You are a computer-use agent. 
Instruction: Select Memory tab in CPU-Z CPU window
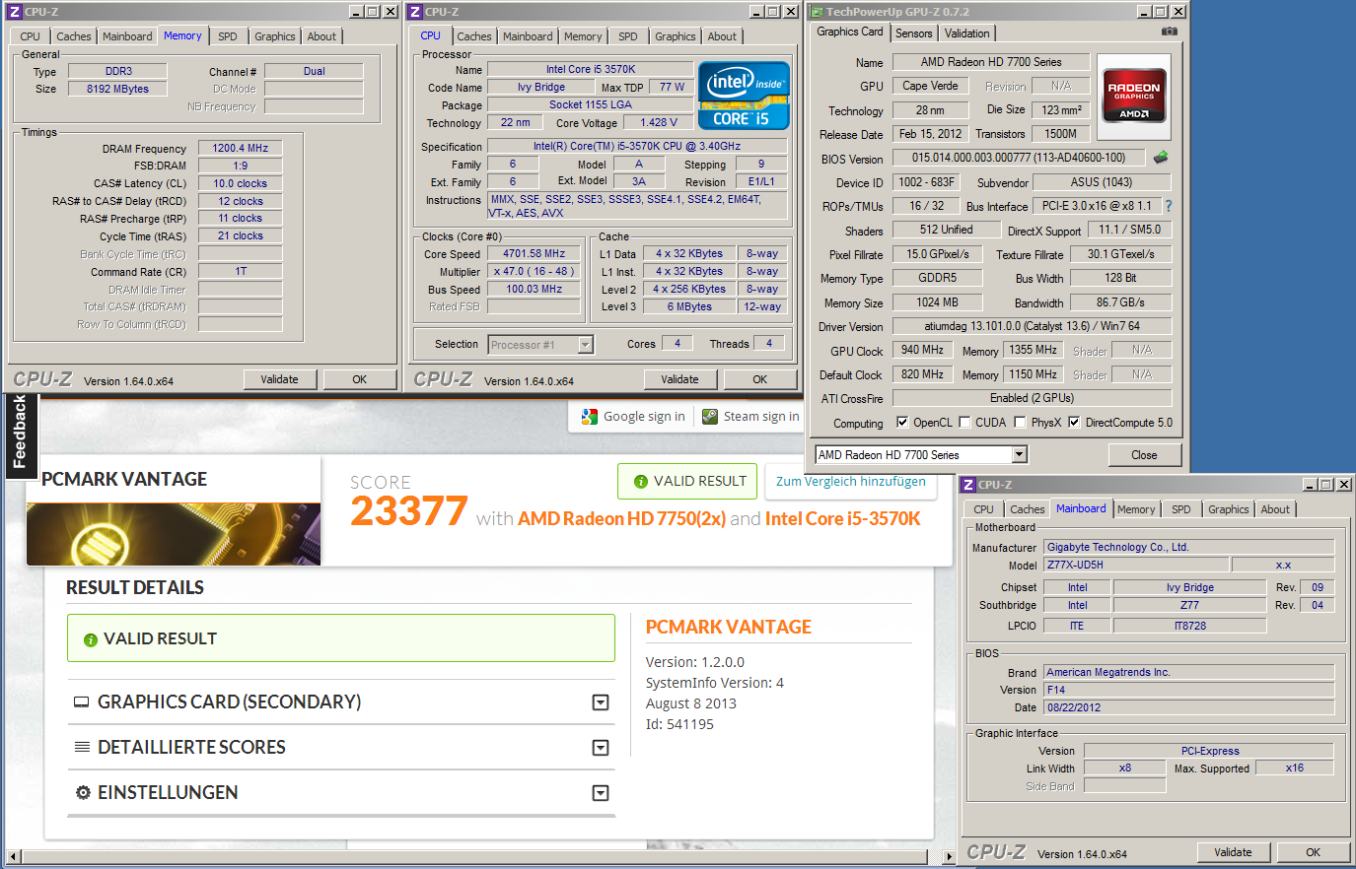tap(583, 36)
